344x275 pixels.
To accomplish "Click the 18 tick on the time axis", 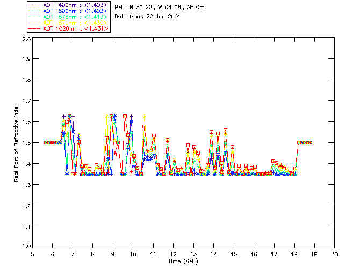I will [x=294, y=254].
